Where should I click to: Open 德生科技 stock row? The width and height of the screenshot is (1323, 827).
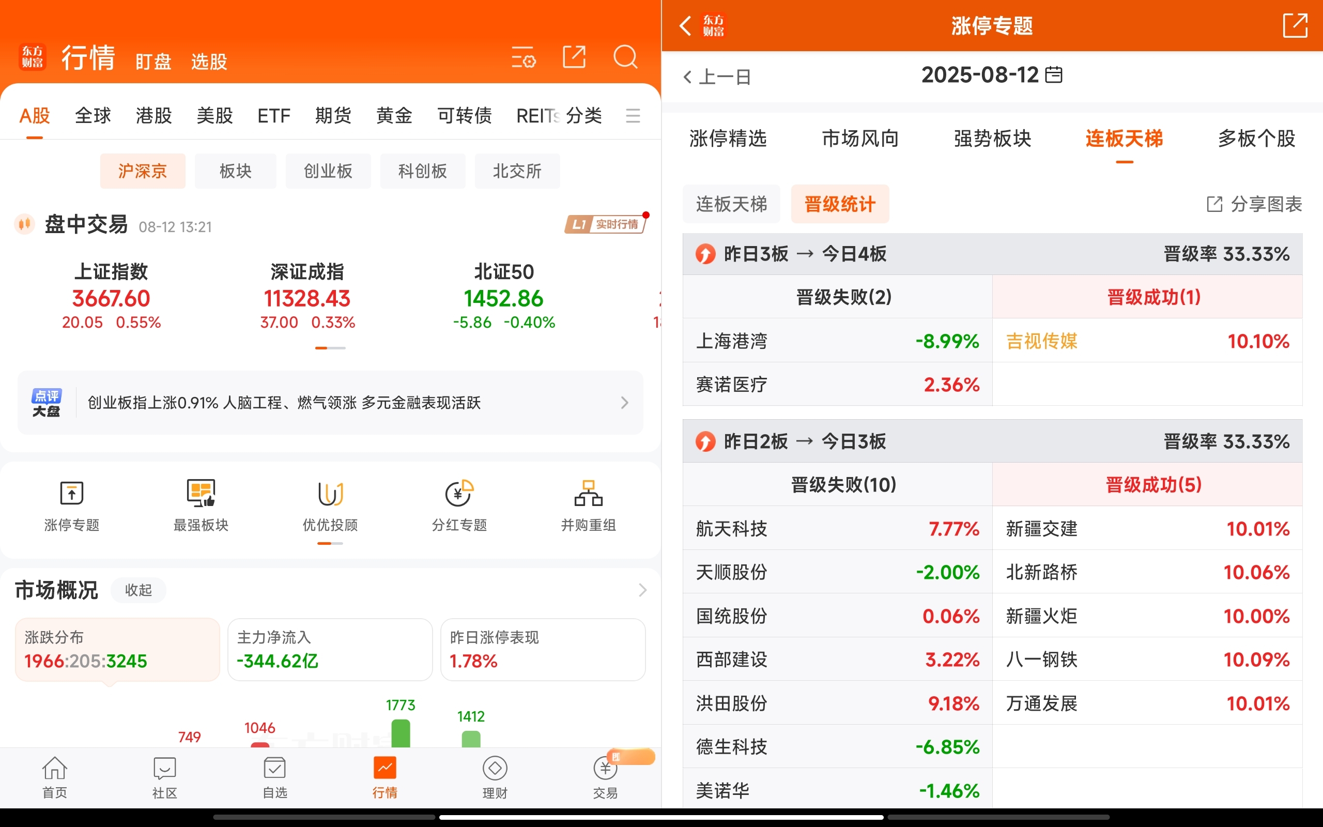[x=838, y=746]
